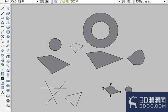
Task: Expand the ByLayer color dropdown
Action: (164, 1)
